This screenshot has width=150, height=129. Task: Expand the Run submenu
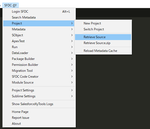pos(39,47)
